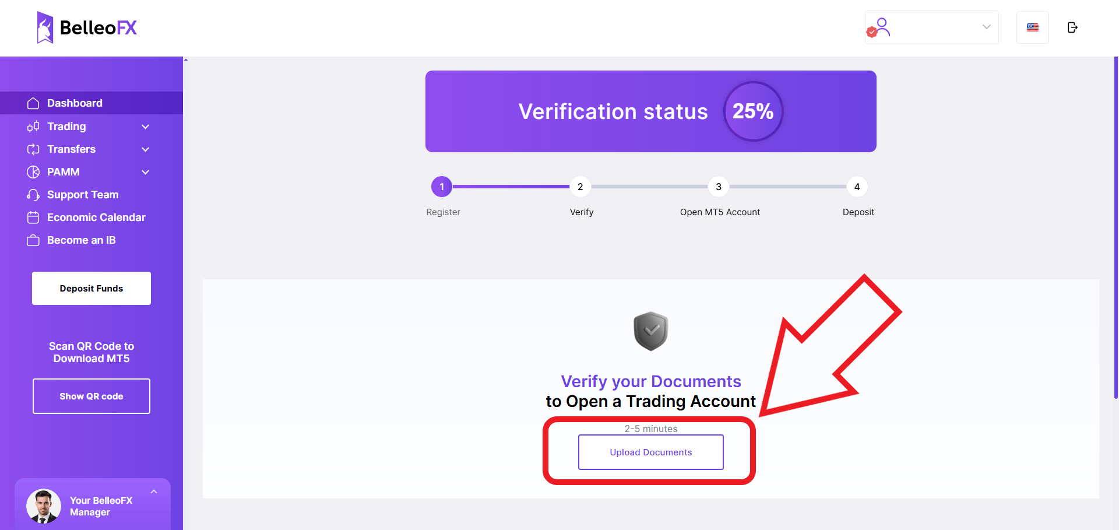Click the US flag language icon
This screenshot has width=1119, height=530.
coord(1033,27)
